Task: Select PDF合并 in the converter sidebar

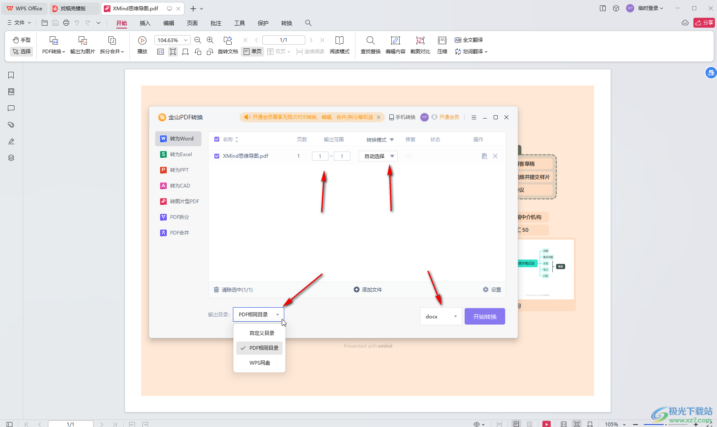Action: pyautogui.click(x=178, y=233)
